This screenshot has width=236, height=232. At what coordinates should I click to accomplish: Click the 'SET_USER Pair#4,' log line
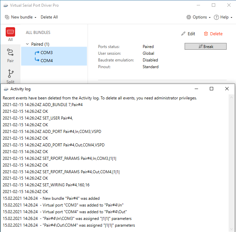pyautogui.click(x=38, y=118)
